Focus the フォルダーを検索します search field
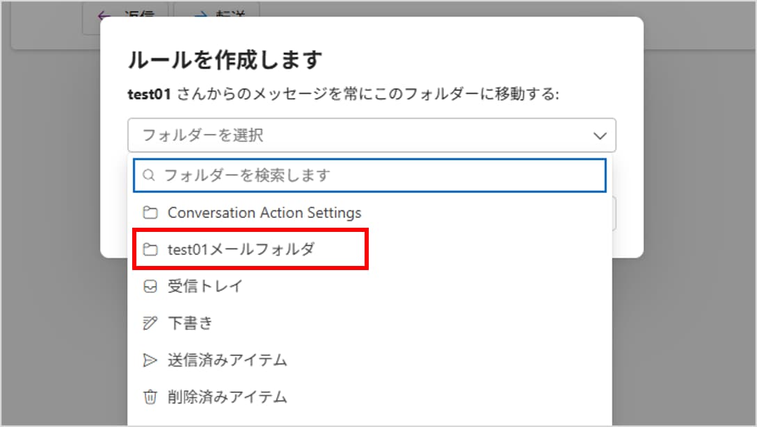The height and width of the screenshot is (427, 757). [x=376, y=176]
